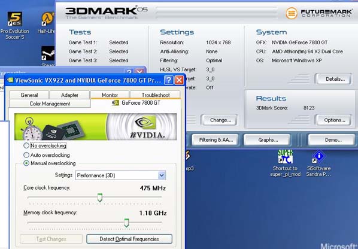The width and height of the screenshot is (358, 249).
Task: Open the Shortcut to super_pi_mod icon
Action: pos(285,163)
